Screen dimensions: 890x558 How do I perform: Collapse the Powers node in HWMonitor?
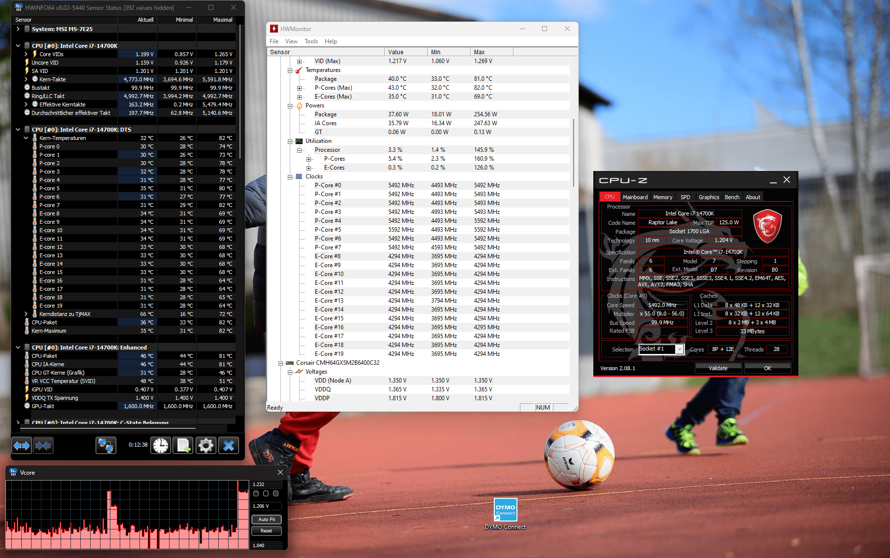(290, 105)
